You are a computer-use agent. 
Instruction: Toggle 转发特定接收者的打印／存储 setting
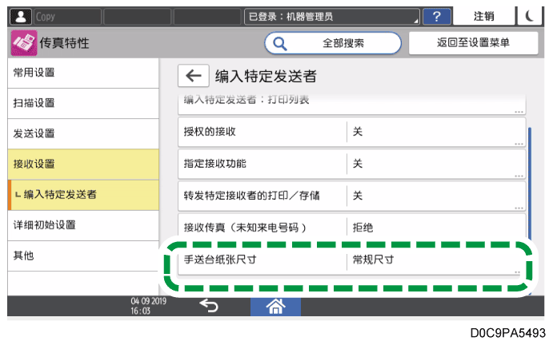pyautogui.click(x=351, y=196)
